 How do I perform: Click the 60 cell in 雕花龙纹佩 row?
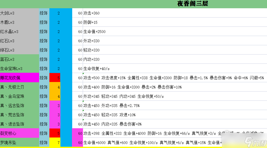coord(77,78)
